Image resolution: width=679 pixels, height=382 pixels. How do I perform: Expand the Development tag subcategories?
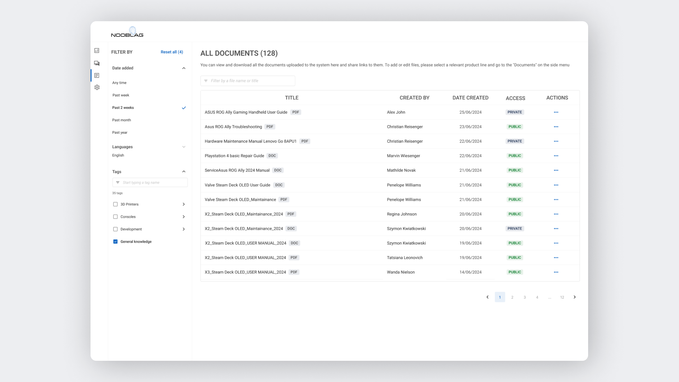click(x=184, y=229)
